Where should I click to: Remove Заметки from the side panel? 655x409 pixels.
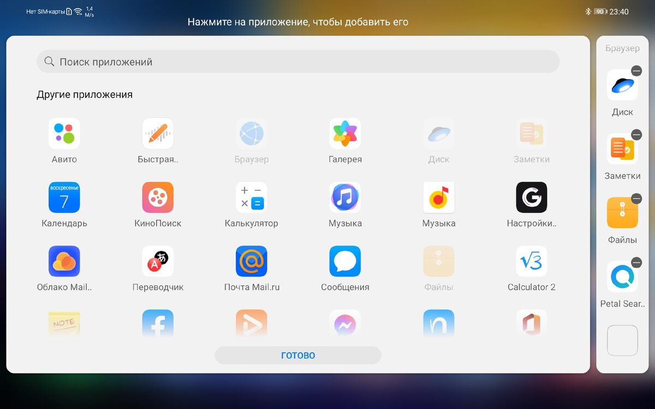pyautogui.click(x=636, y=135)
